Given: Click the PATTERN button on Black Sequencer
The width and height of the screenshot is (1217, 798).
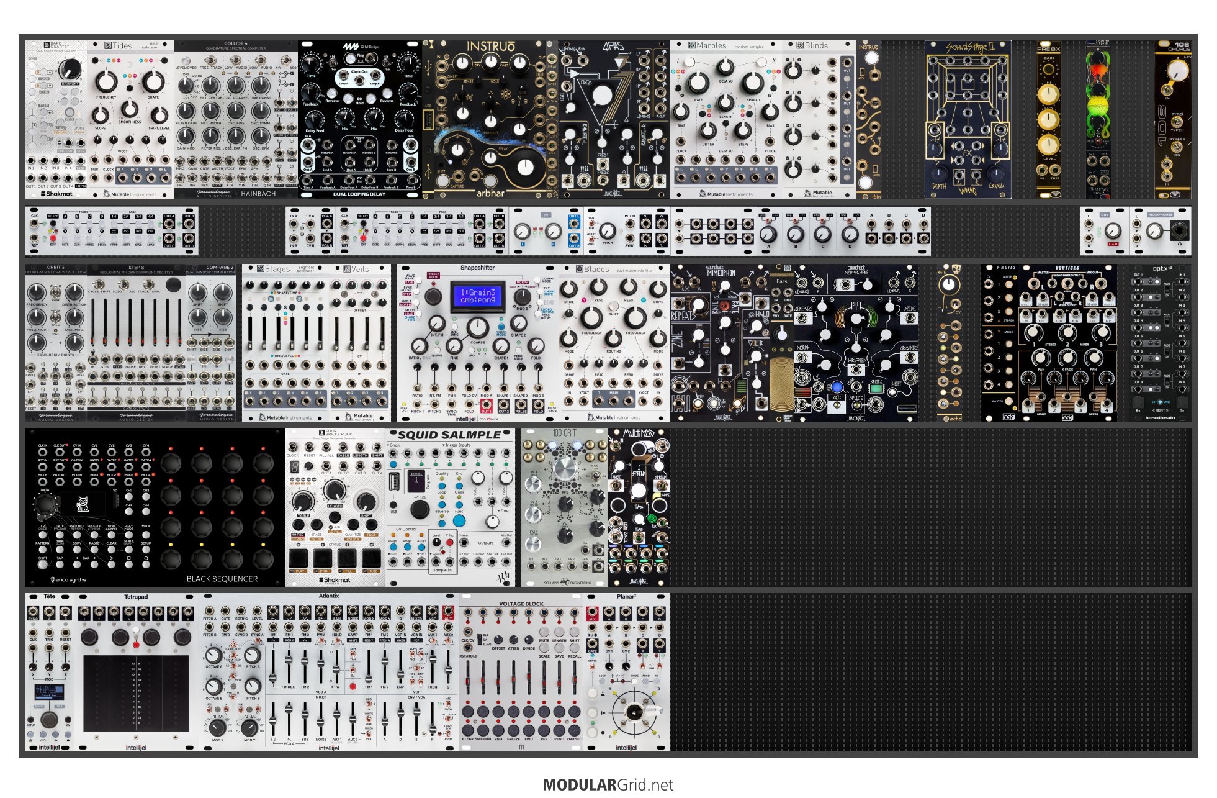Looking at the screenshot, I should point(42,550).
